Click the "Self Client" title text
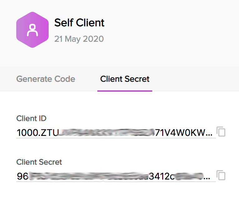 tap(79, 22)
